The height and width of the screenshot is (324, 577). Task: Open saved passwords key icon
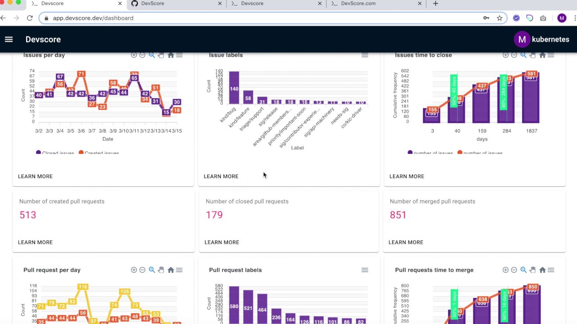pos(486,18)
